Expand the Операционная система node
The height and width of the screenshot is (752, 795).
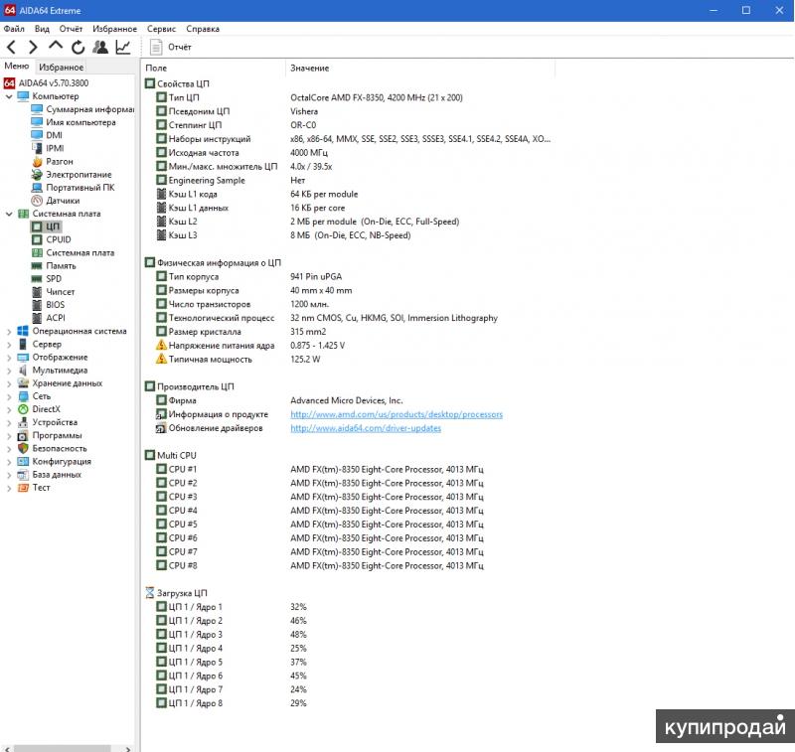pyautogui.click(x=9, y=332)
